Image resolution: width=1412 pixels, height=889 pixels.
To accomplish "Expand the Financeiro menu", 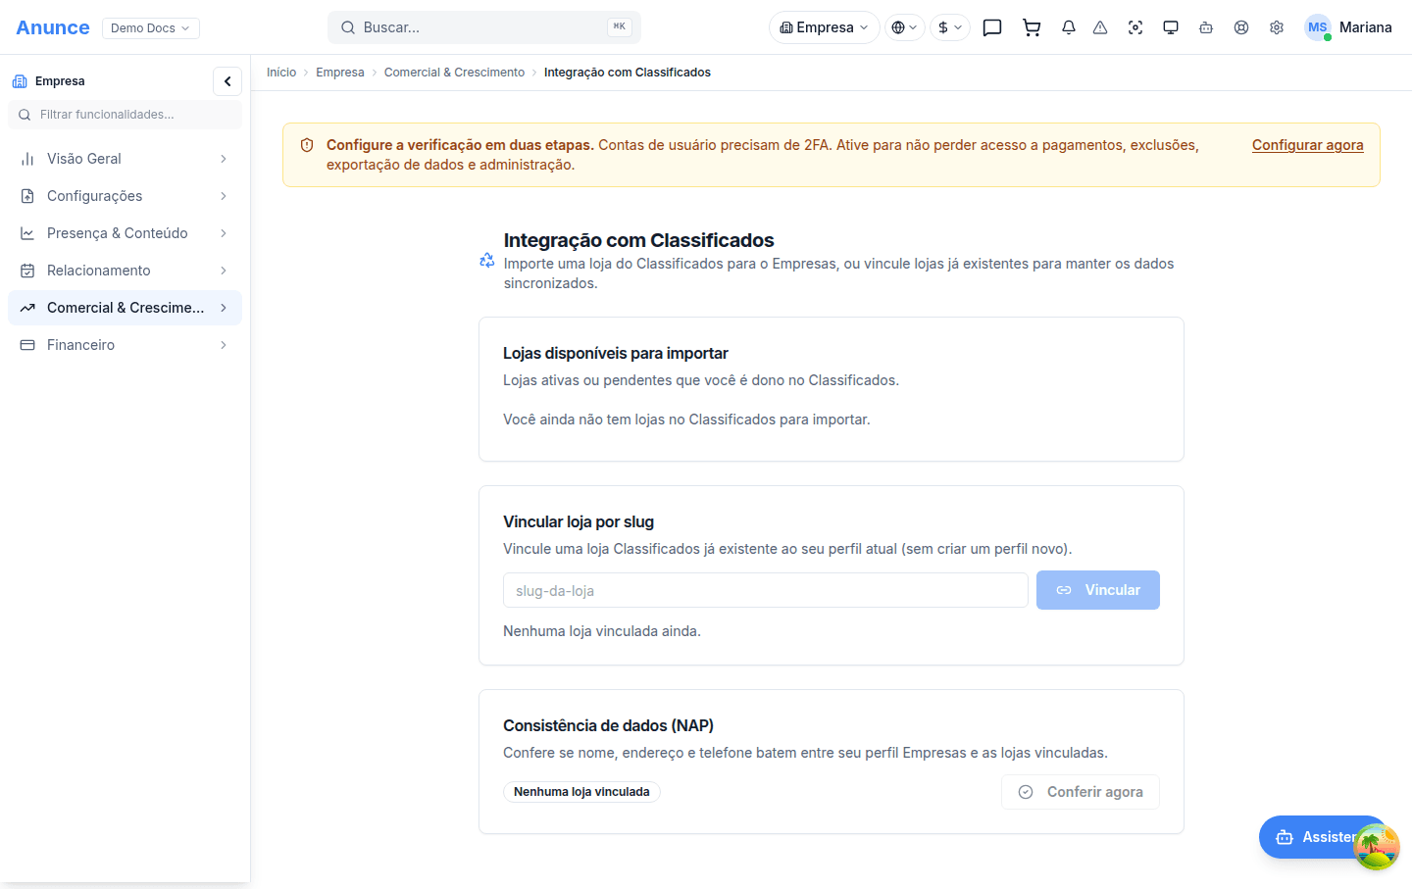I will click(125, 345).
